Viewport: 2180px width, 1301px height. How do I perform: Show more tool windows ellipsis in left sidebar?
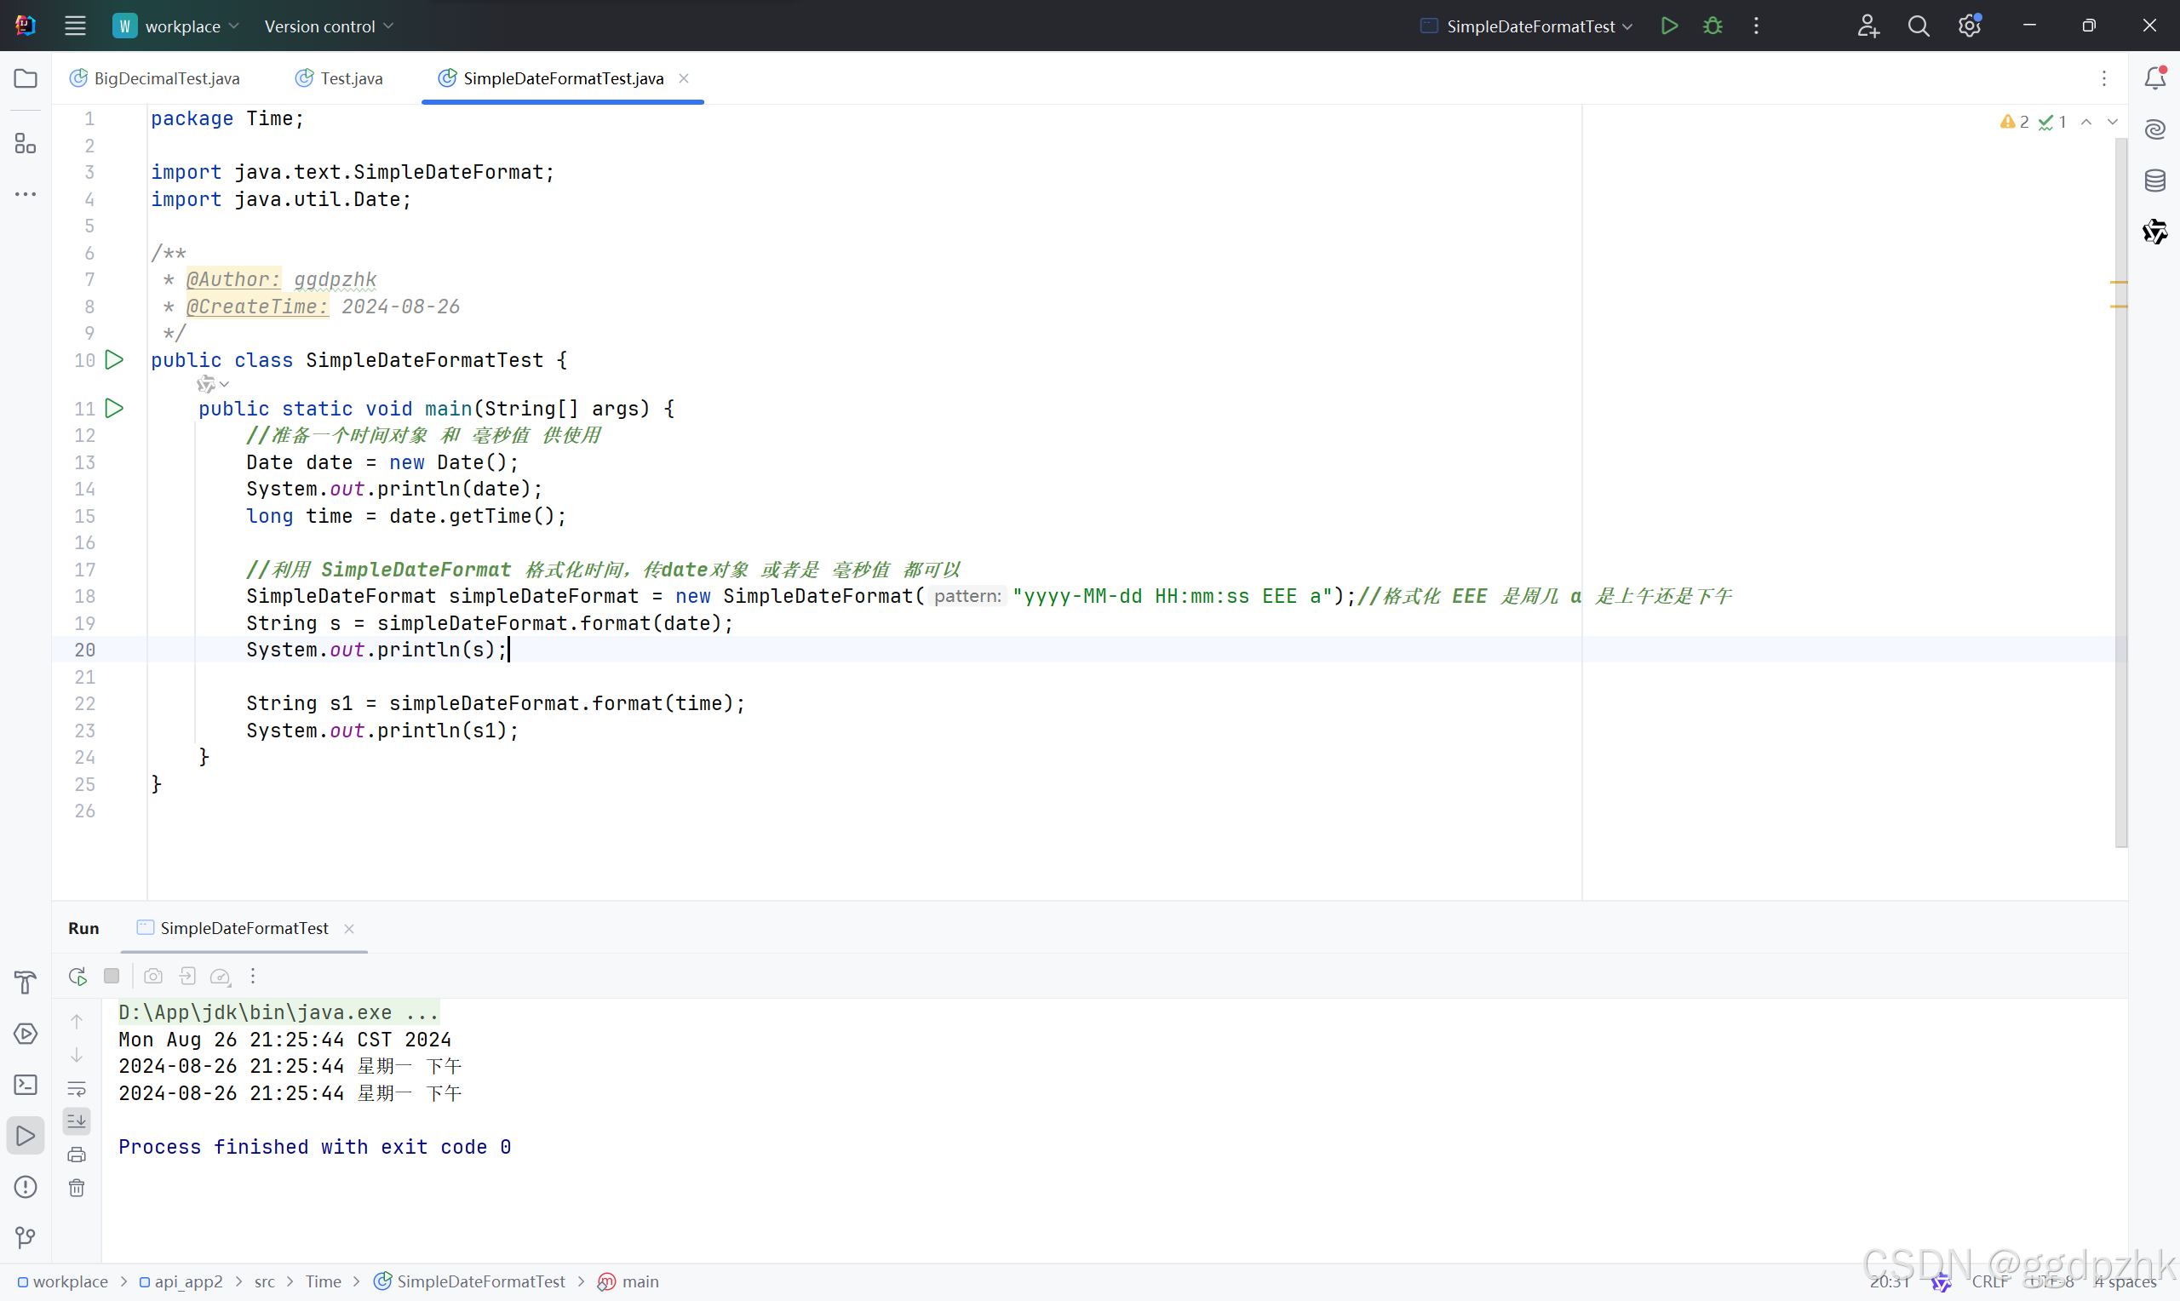(x=26, y=194)
